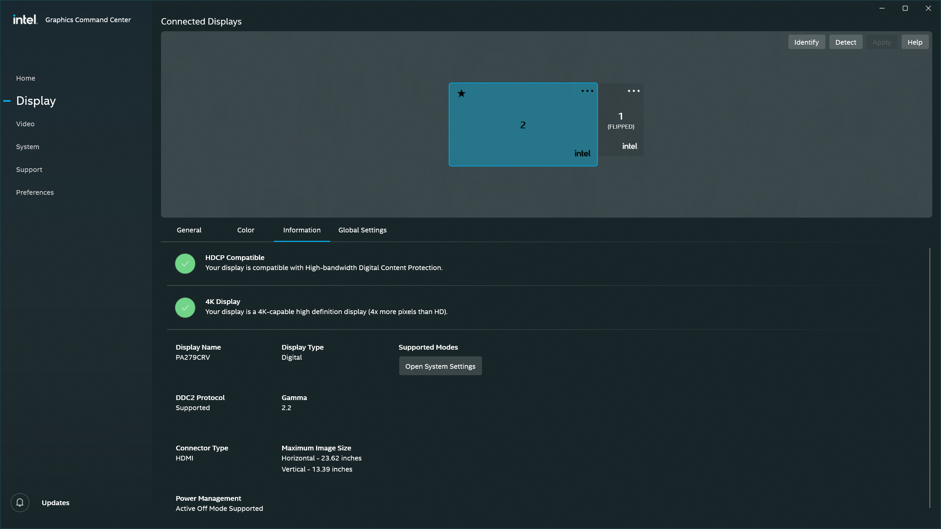Collapse the Display section in the sidebar

tap(7, 101)
